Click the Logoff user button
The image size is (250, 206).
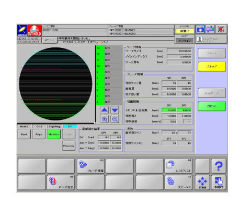coord(211,39)
